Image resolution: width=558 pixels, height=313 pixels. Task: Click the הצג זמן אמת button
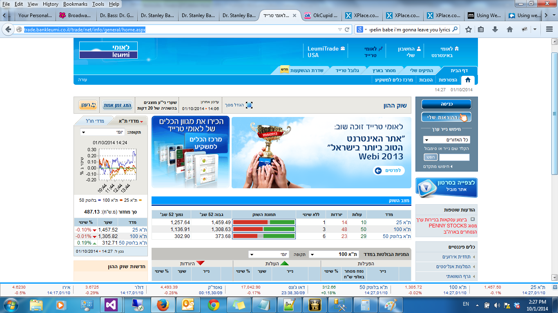coord(117,105)
